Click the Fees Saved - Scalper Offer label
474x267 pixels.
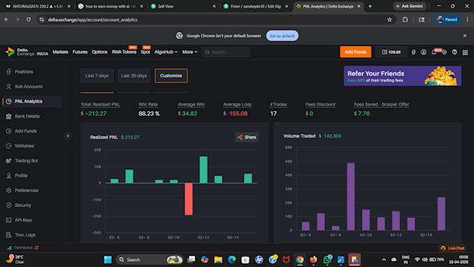click(x=381, y=105)
